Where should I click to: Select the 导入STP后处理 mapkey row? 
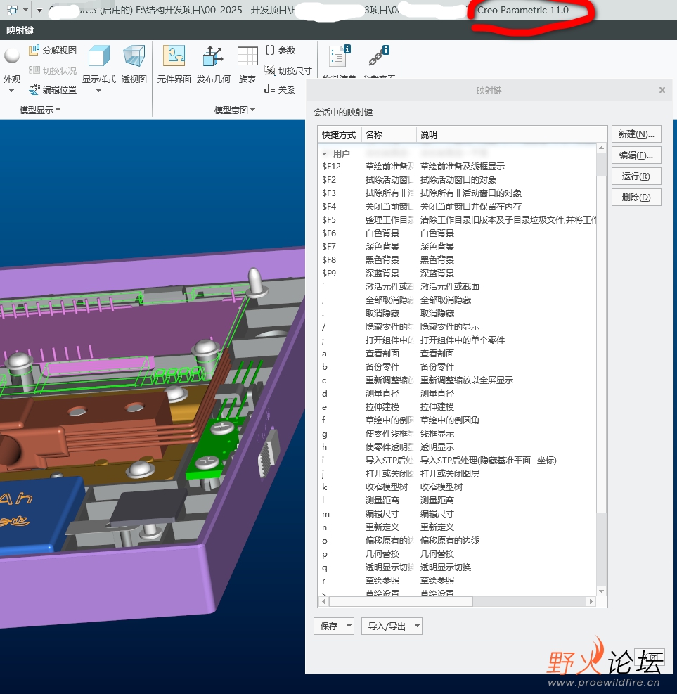[x=457, y=461]
